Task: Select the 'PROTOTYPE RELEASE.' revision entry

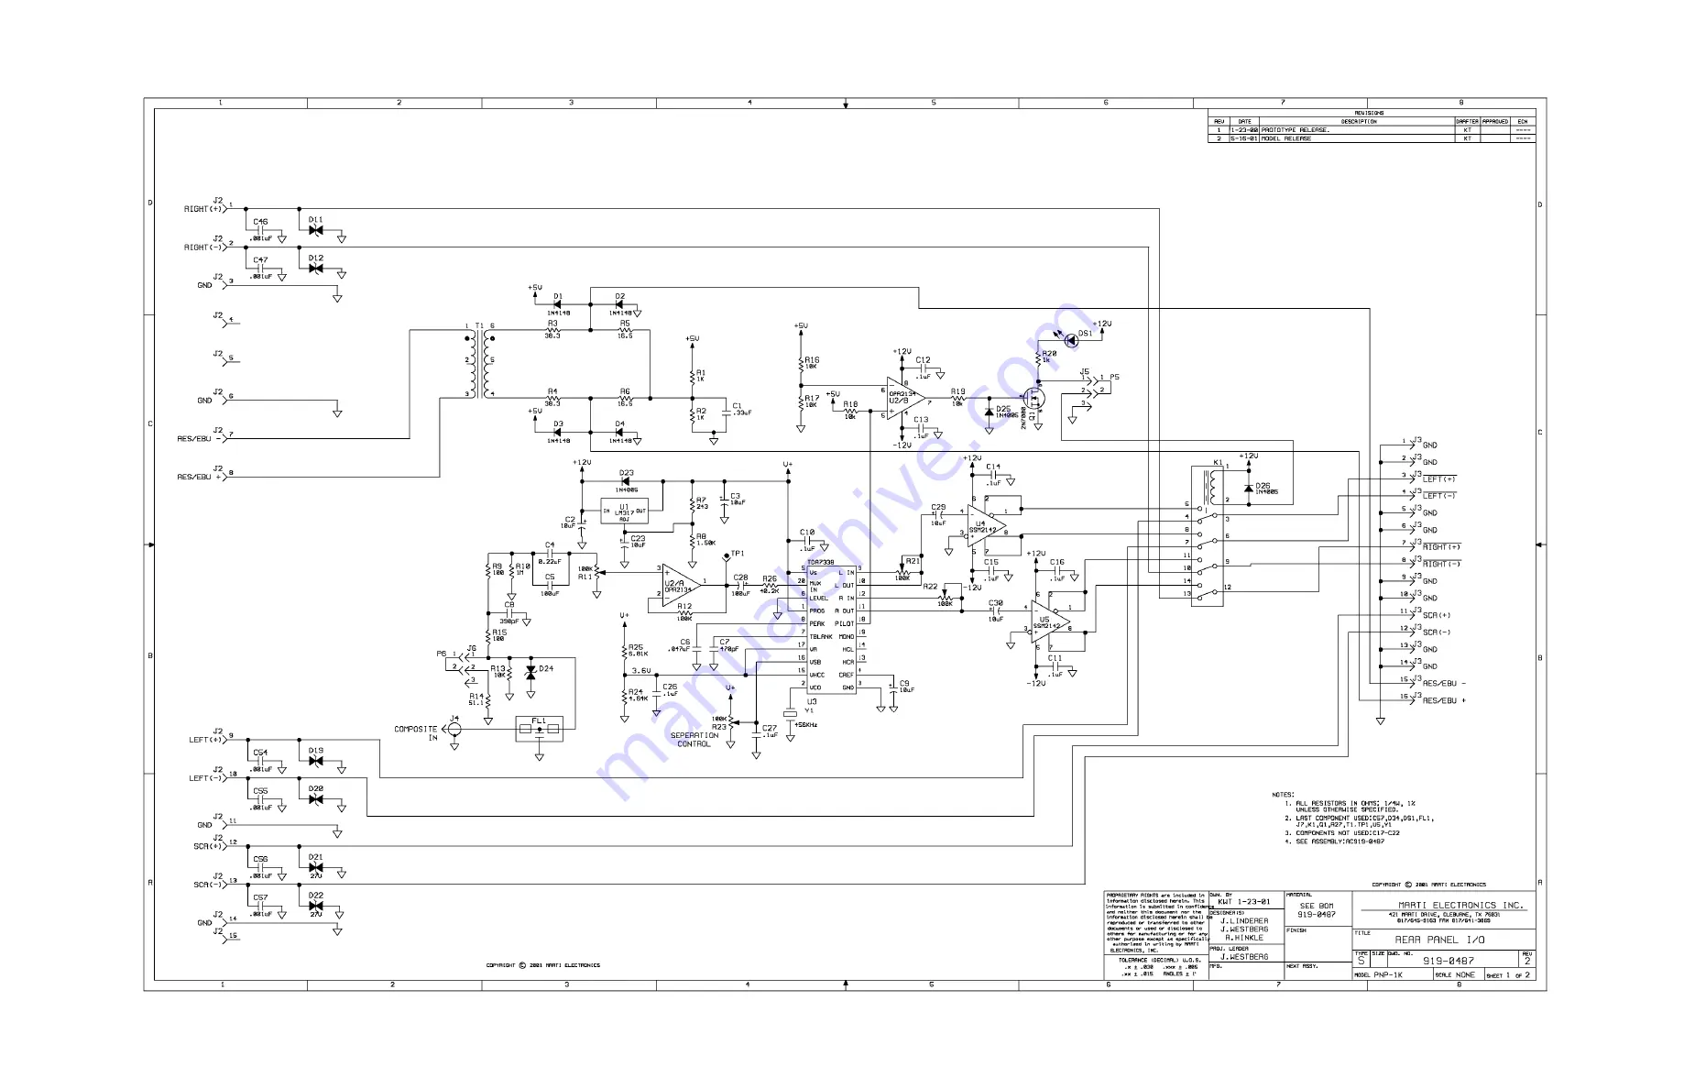Action: click(1295, 130)
